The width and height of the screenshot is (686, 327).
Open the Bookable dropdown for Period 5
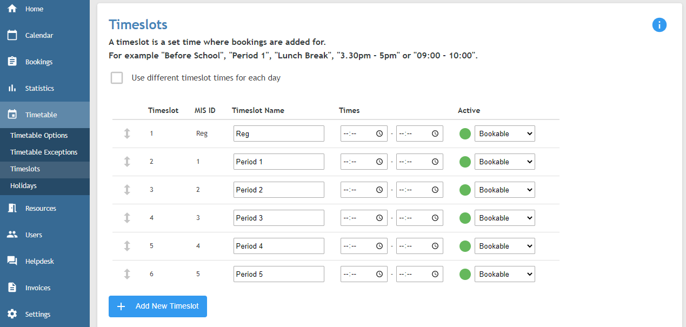[x=504, y=274]
